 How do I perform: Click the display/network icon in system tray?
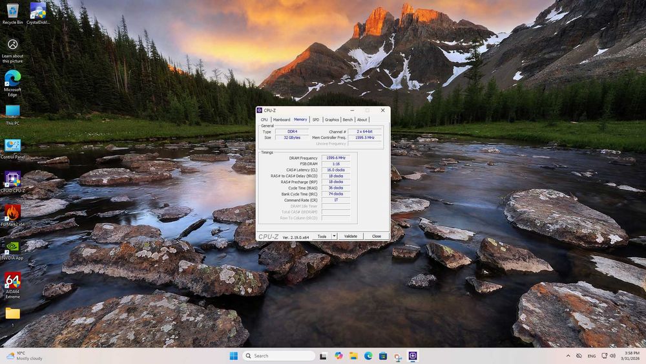click(605, 356)
